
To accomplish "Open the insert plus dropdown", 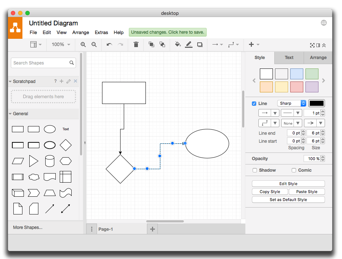I will click(x=254, y=45).
